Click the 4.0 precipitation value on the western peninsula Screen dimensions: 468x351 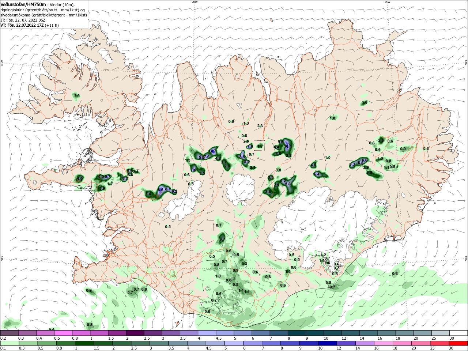(80, 179)
